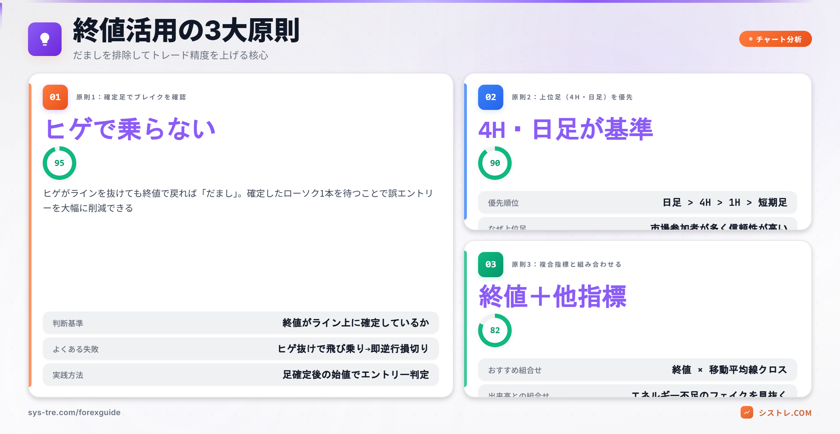Open the sys-tre.com/forexguide link

[74, 412]
